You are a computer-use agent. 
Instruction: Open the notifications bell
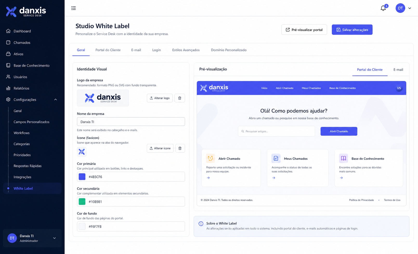pos(383,8)
